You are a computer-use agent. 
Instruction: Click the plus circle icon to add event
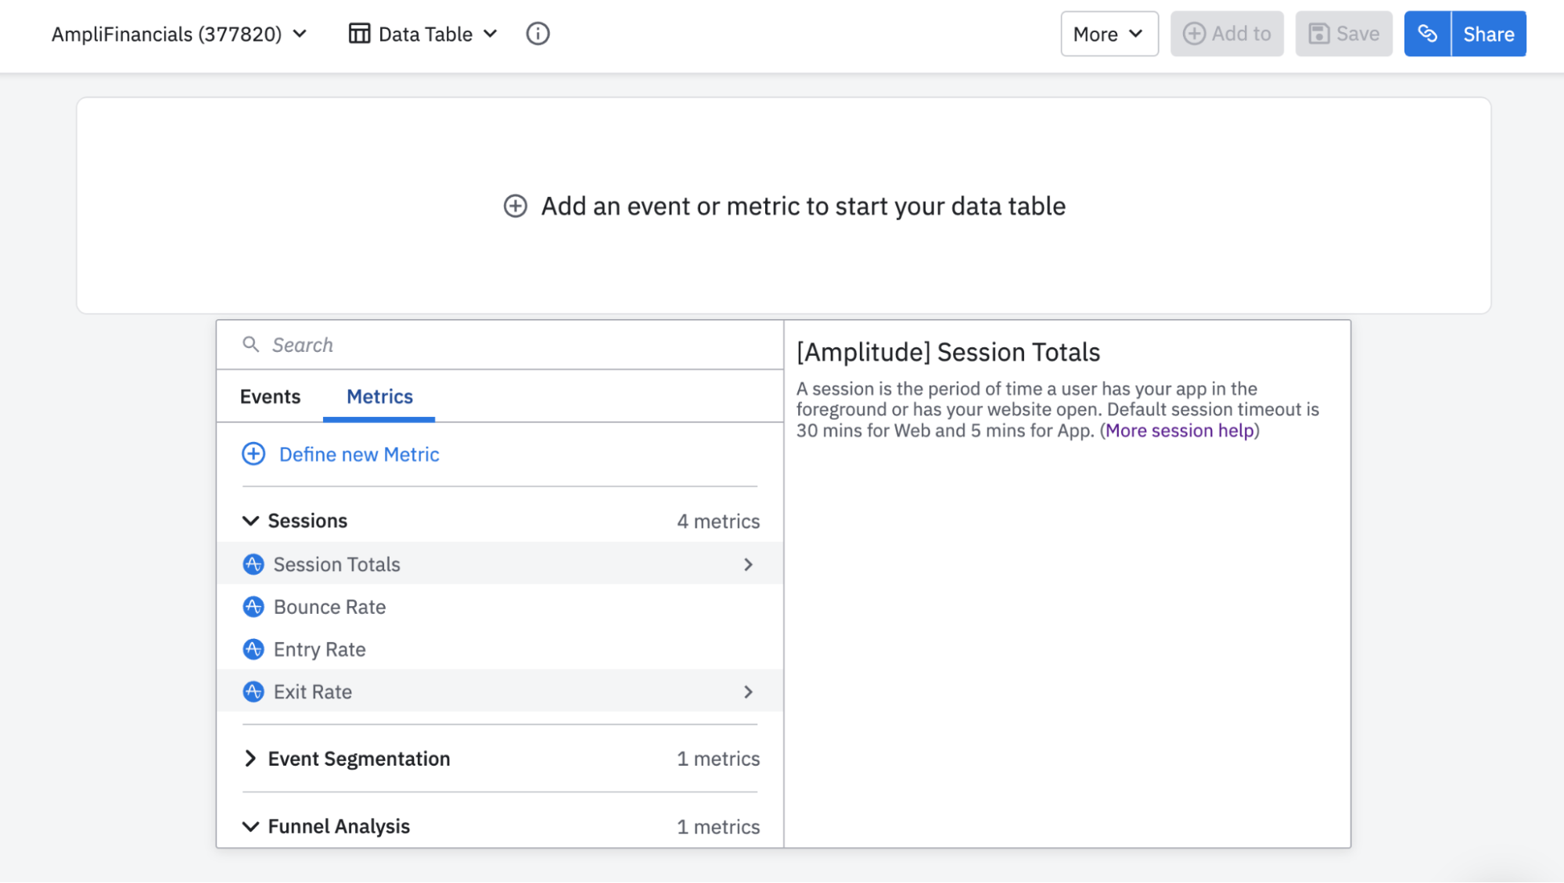515,206
